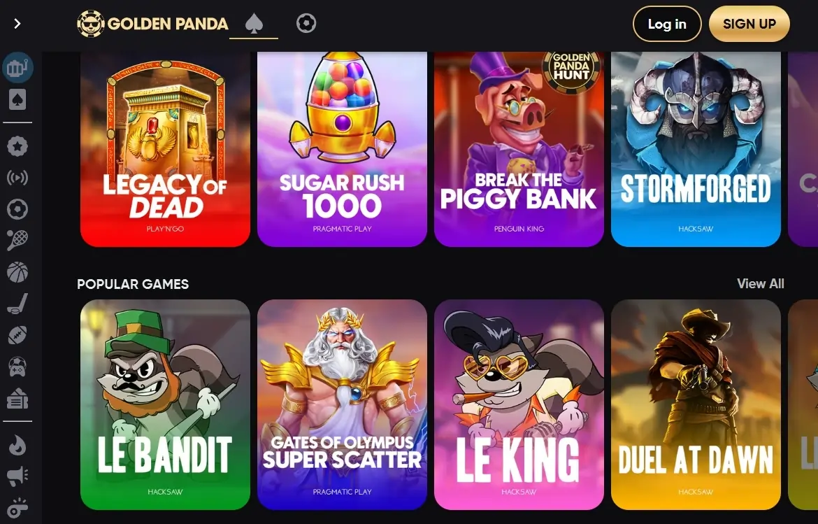Viewport: 818px width, 524px height.
Task: Open the esports gamepad icon
Action: click(x=17, y=367)
